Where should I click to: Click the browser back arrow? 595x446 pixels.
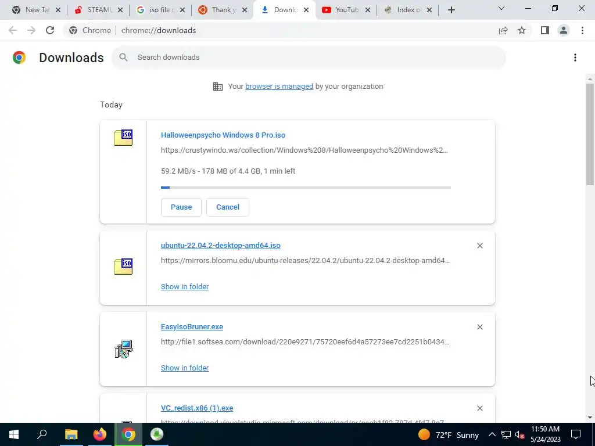tap(13, 30)
